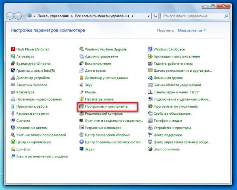Select Панель управления breadcrumb segment
The width and height of the screenshot is (237, 190).
pos(53,16)
